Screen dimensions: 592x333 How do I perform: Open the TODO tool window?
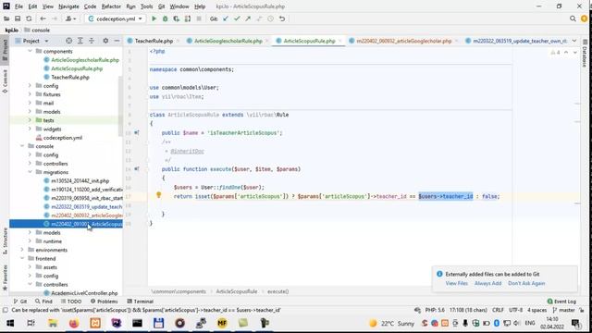point(71,302)
